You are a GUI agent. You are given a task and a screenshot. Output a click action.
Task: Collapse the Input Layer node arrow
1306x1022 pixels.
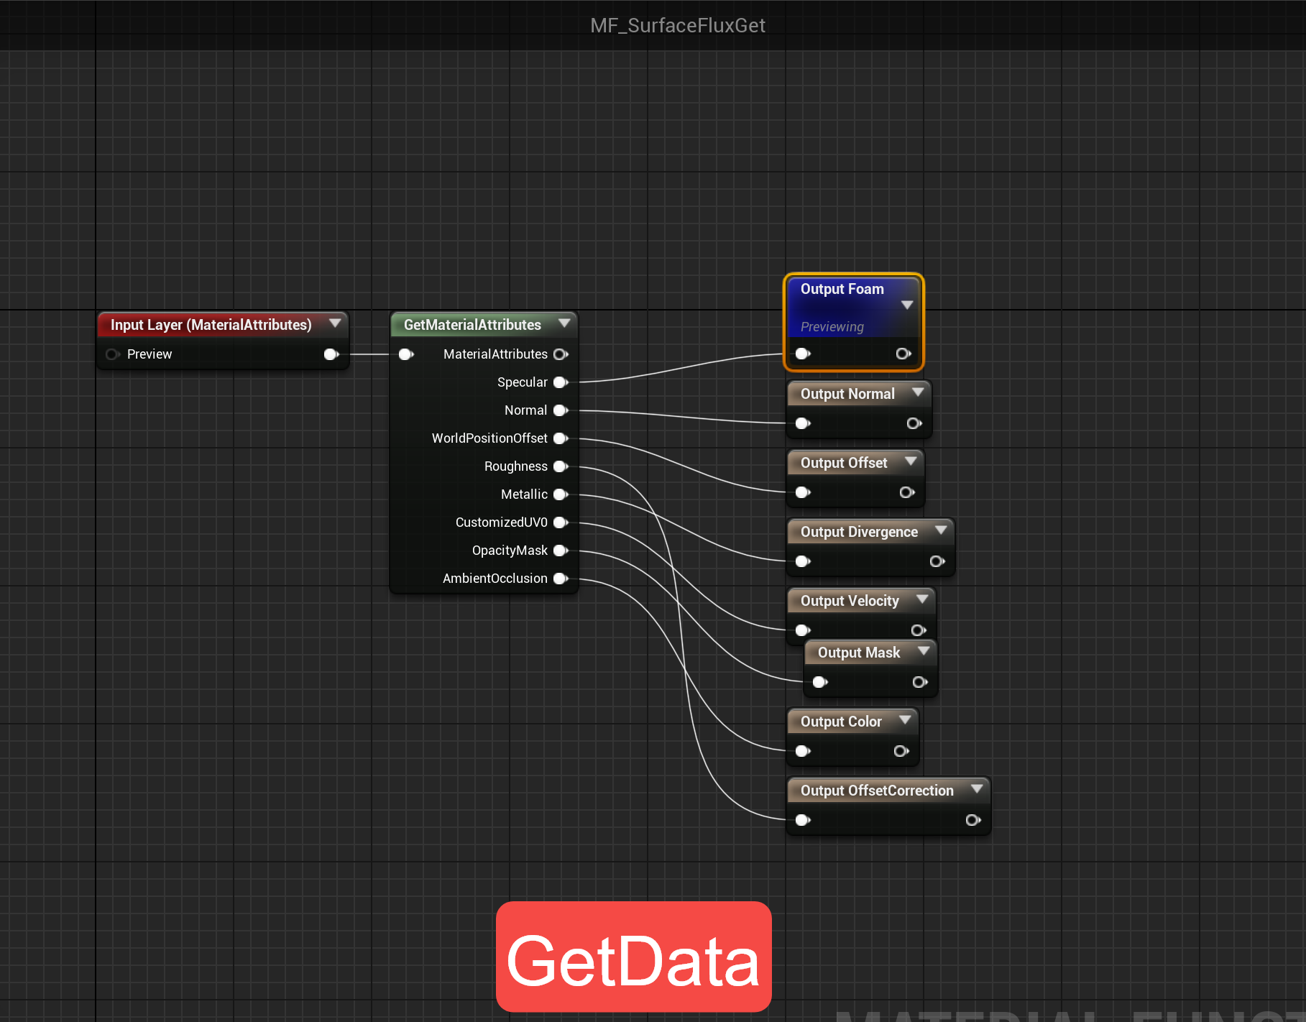pyautogui.click(x=335, y=323)
